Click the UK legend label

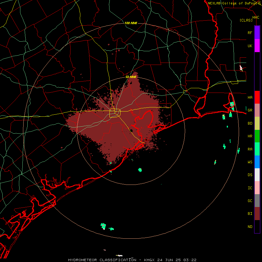(x=250, y=46)
